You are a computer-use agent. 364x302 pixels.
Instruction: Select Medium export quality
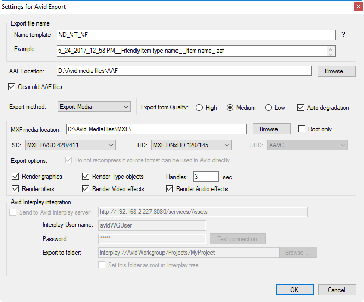[x=230, y=108]
